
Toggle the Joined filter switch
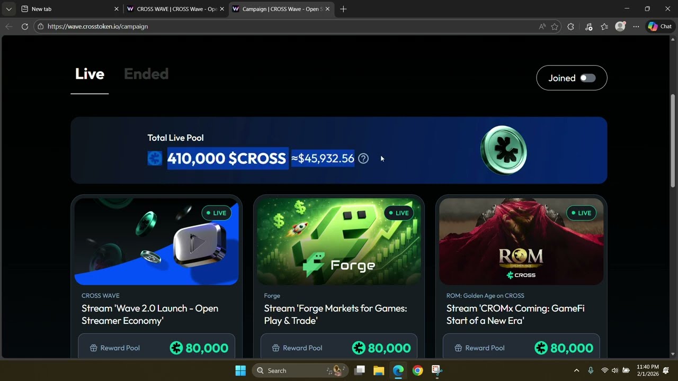click(x=587, y=78)
